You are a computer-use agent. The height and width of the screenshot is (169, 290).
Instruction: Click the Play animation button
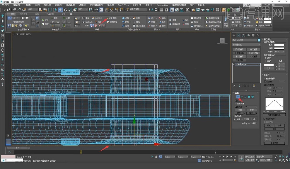(227, 157)
